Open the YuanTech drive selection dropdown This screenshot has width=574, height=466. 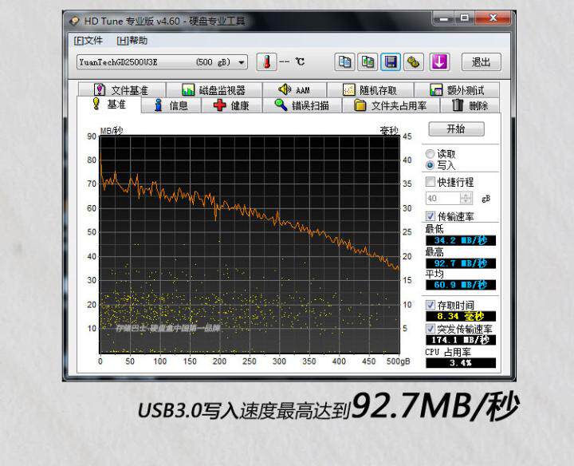click(162, 62)
